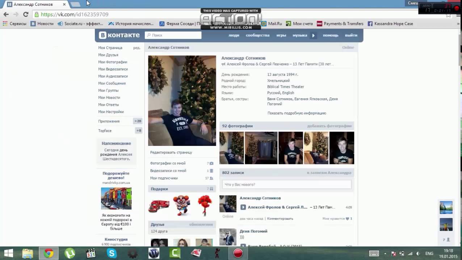Screen dimensions: 462x260
Task: Open Skype from the taskbar
Action: 112,253
